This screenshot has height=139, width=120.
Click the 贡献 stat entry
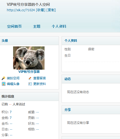point(33,118)
